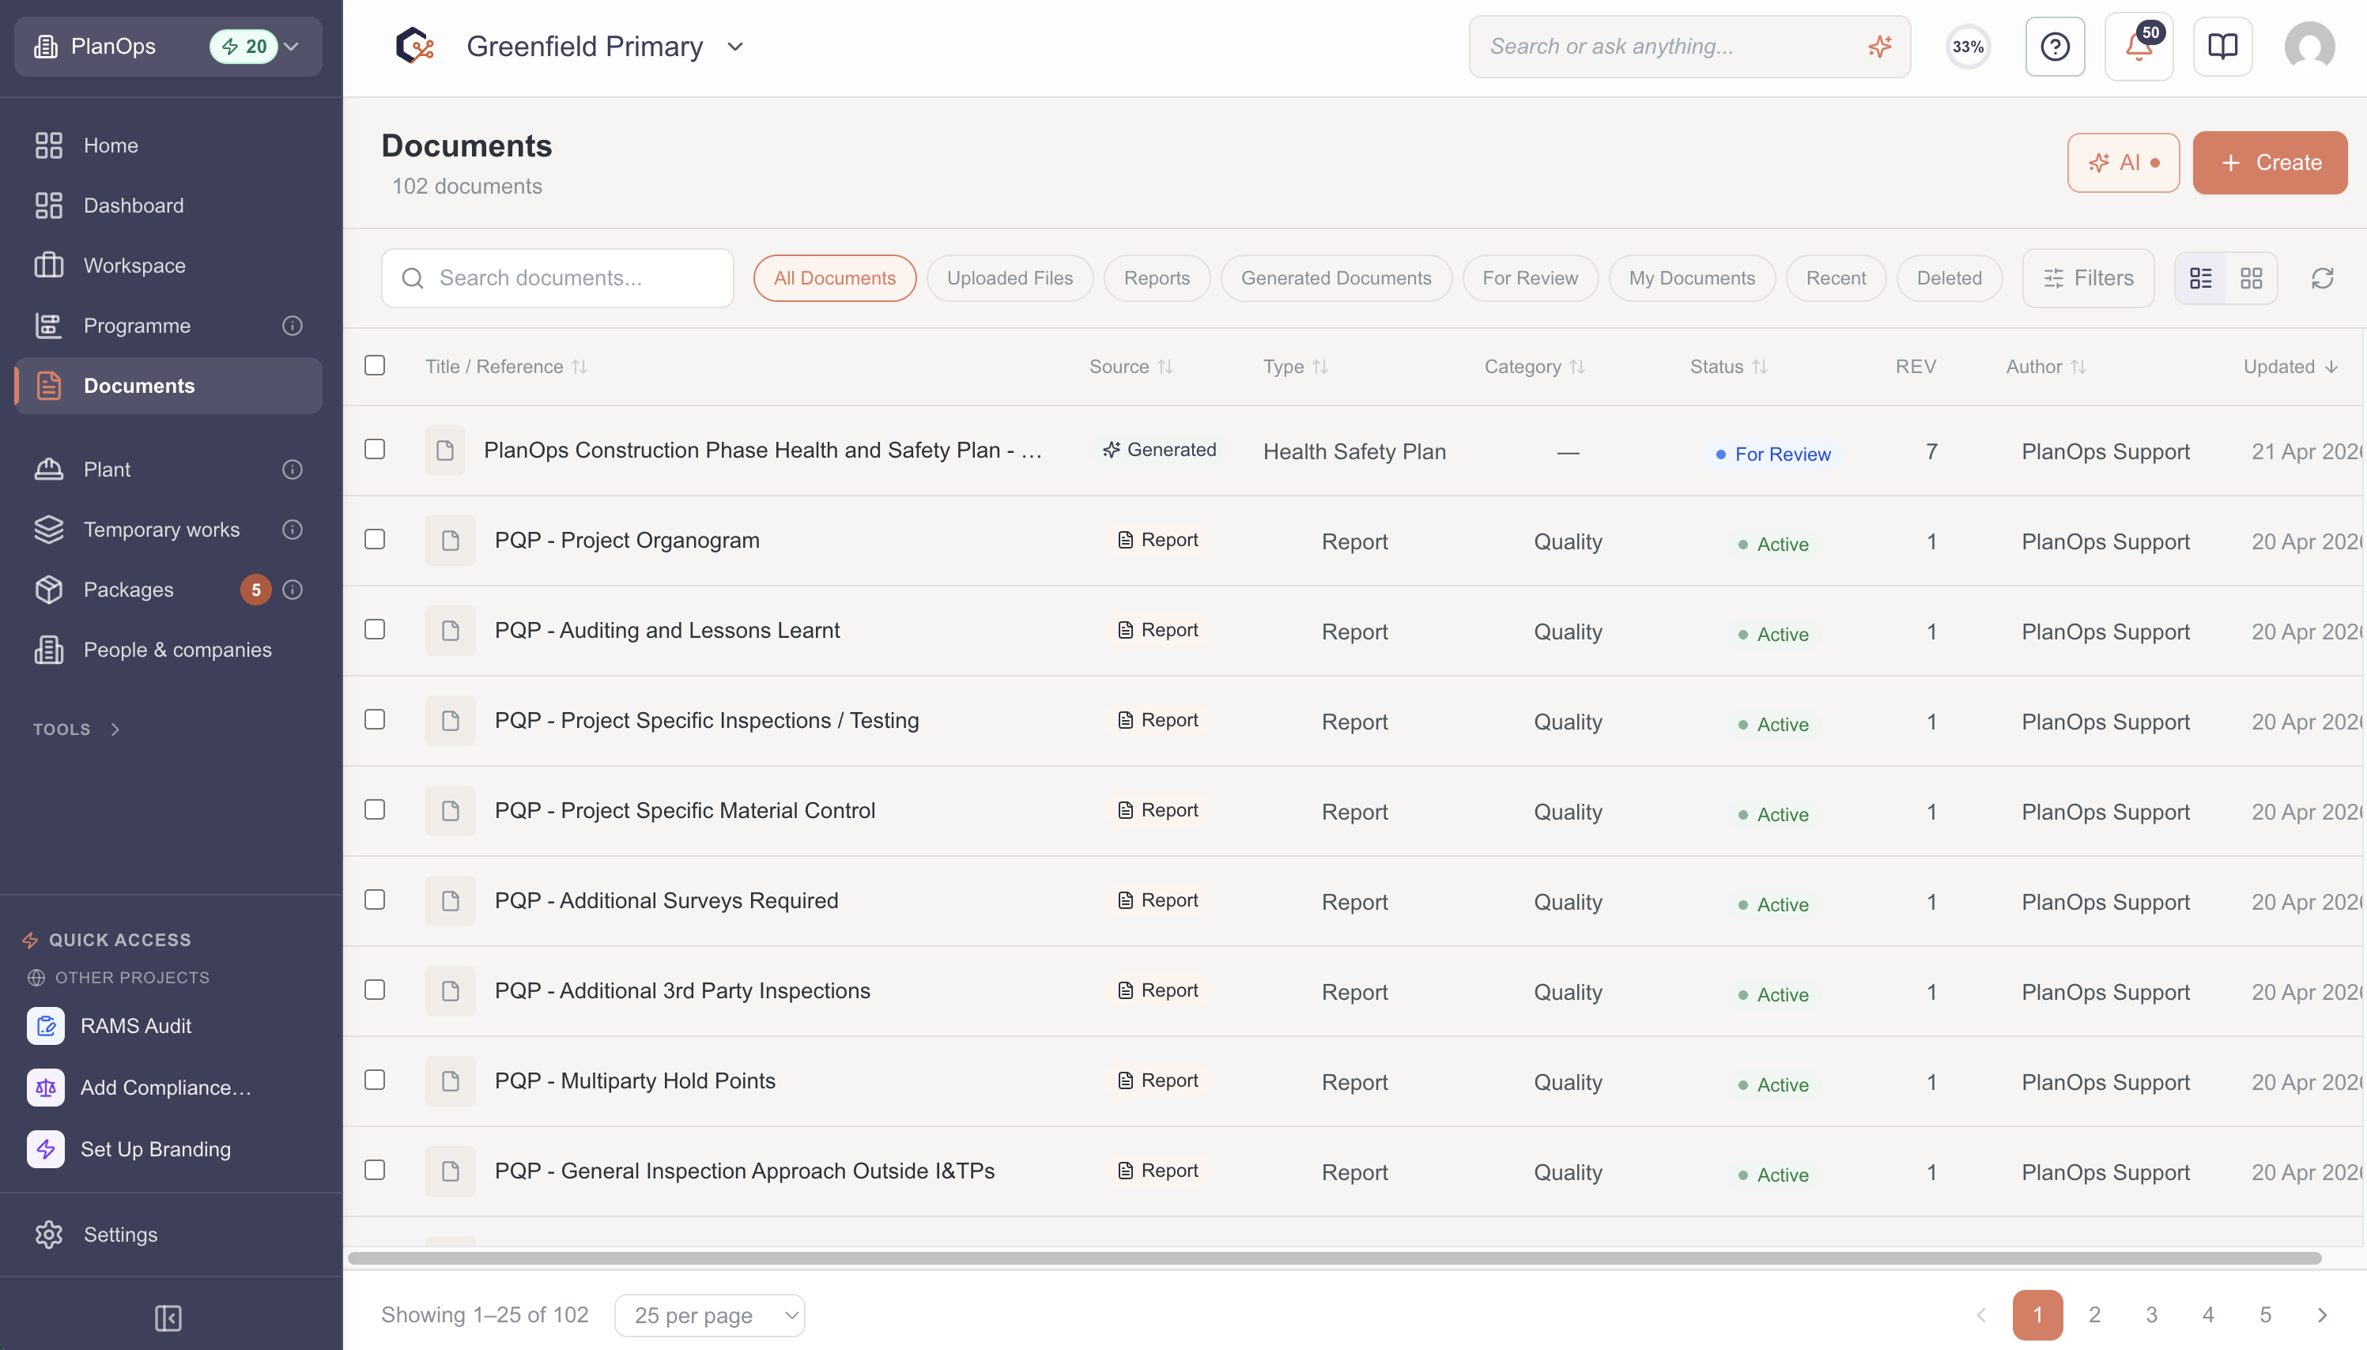Click the horizontal table scrollbar
This screenshot has height=1350, width=2367.
[x=1335, y=1258]
